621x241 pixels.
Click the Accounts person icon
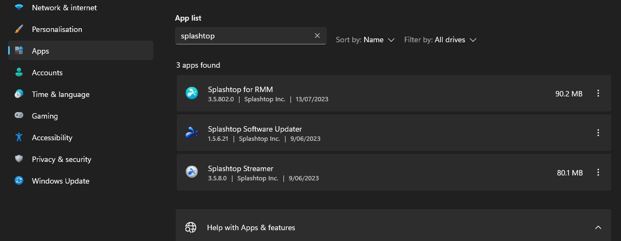click(x=18, y=72)
